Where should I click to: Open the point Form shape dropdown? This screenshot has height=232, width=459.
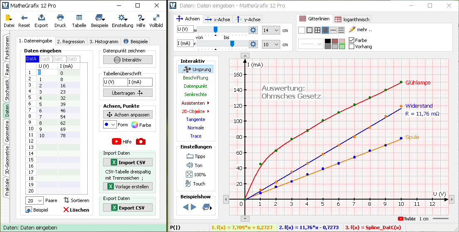(x=110, y=125)
